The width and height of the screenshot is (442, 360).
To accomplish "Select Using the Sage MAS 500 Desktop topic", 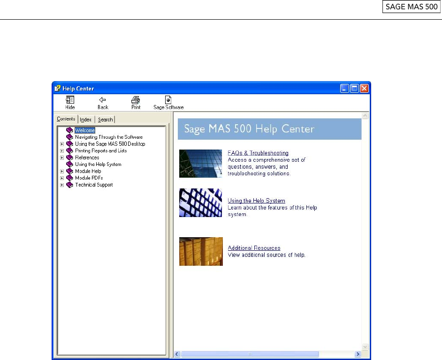I will tap(110, 143).
